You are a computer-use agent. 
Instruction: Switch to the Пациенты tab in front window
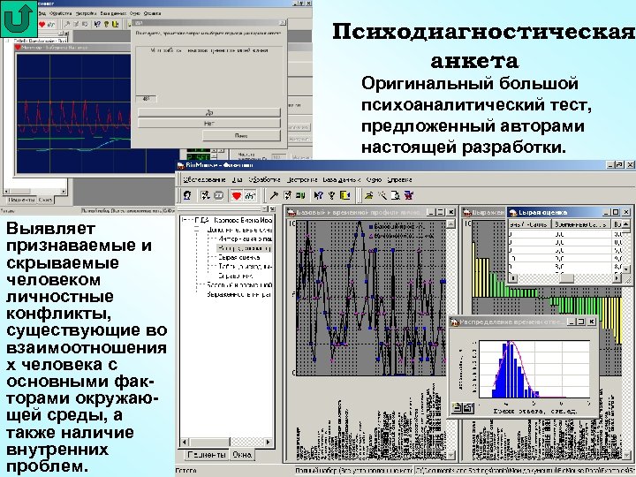point(206,455)
